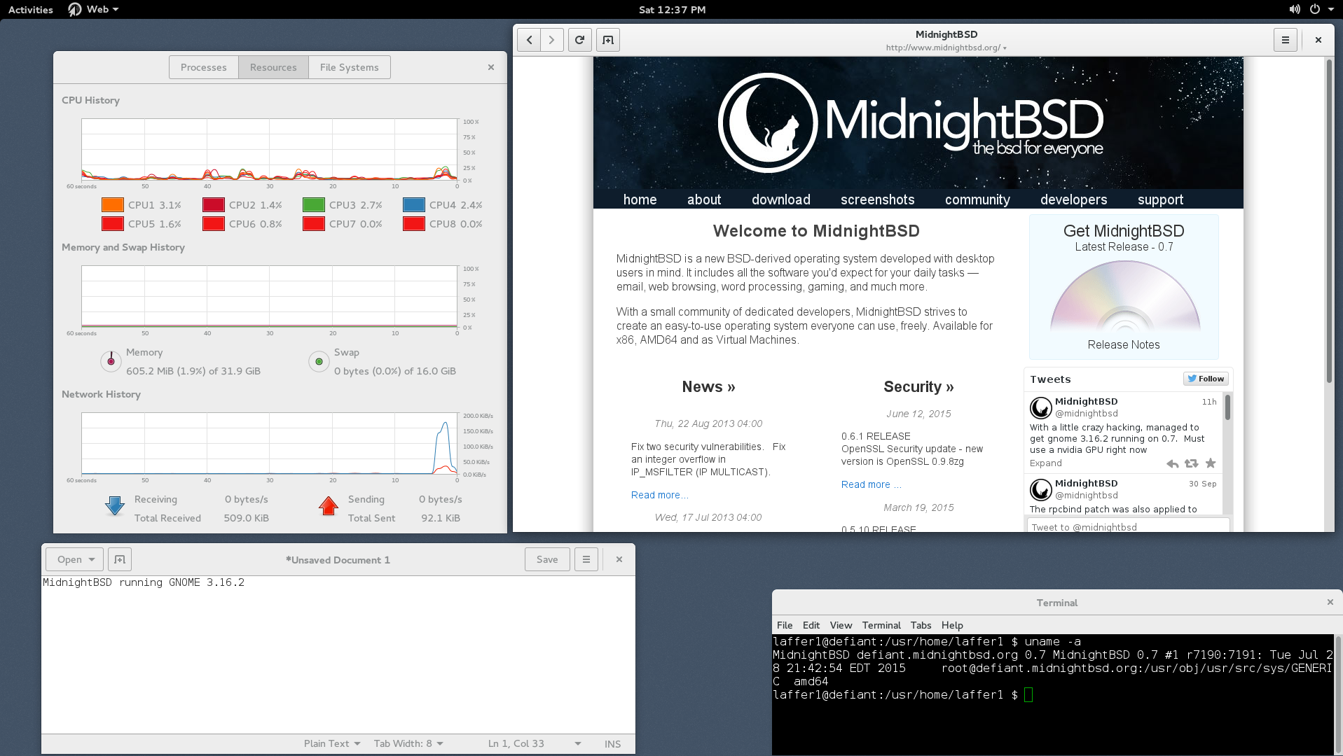
Task: Open the Tab Width 8 dropdown
Action: tap(408, 743)
